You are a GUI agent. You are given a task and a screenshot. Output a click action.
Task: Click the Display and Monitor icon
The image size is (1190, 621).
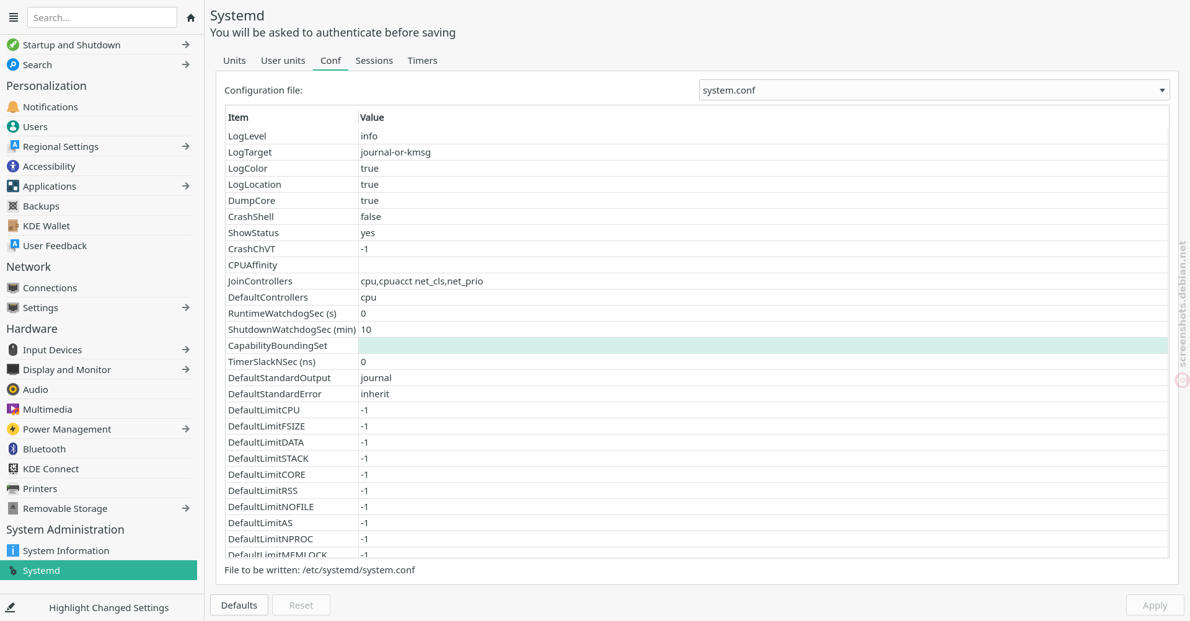pos(13,369)
